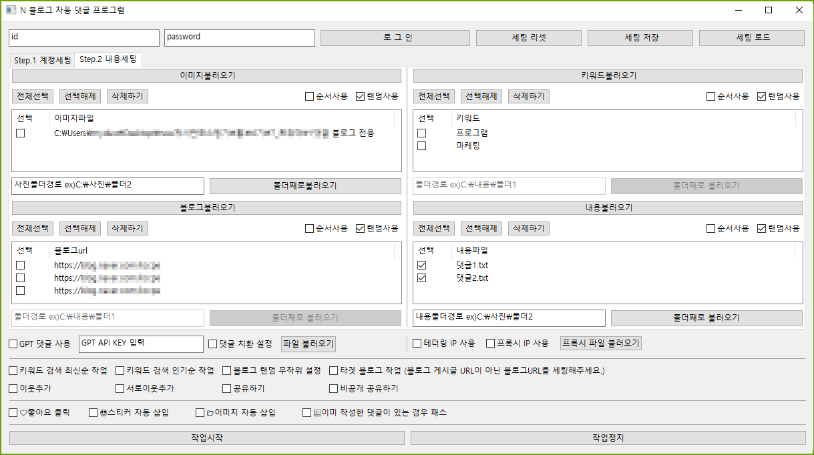
Task: Toggle 랜덤사용 for image files
Action: [361, 96]
